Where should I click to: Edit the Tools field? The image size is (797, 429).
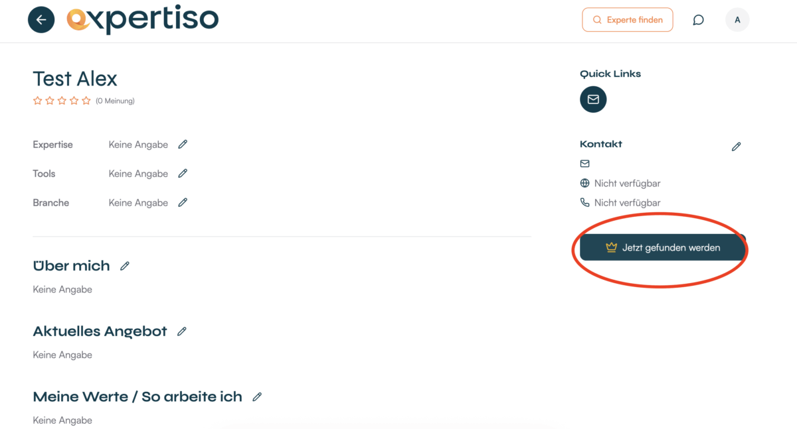point(183,173)
